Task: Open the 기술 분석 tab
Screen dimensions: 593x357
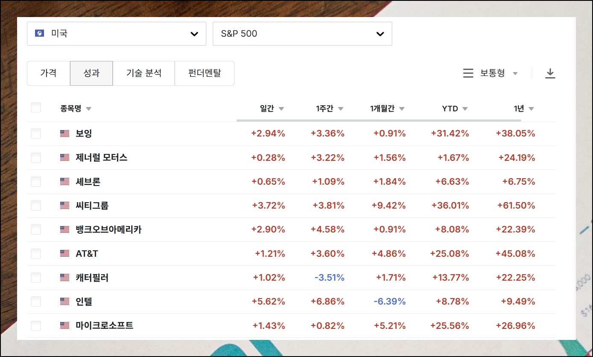Action: point(144,73)
